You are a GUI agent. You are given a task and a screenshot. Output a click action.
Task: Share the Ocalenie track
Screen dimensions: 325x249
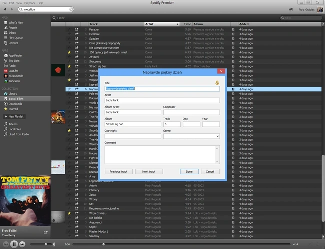coord(77,34)
